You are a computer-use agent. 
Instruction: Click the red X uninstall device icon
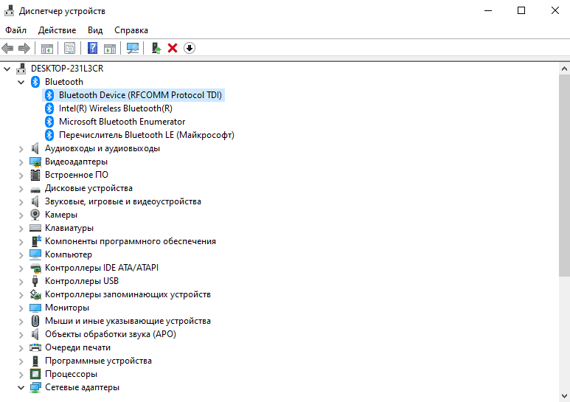173,48
